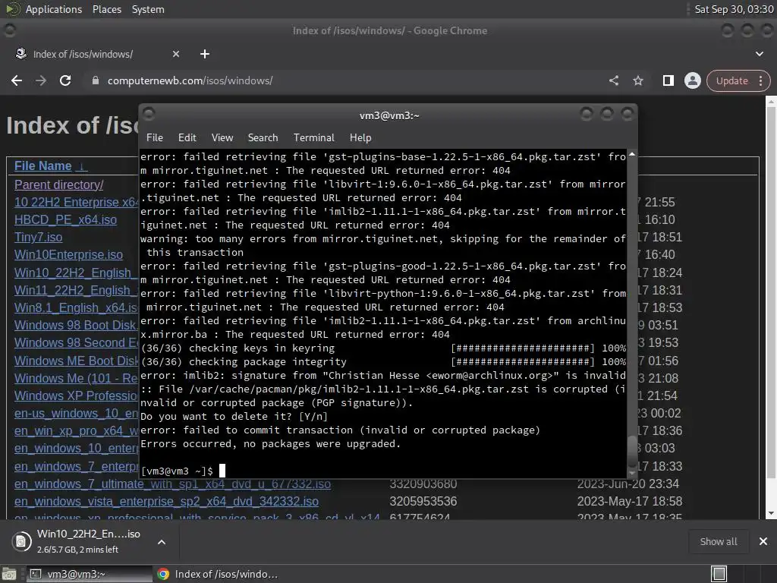This screenshot has height=583, width=777.
Task: Open en-us_windows_10 link
Action: tap(77, 413)
